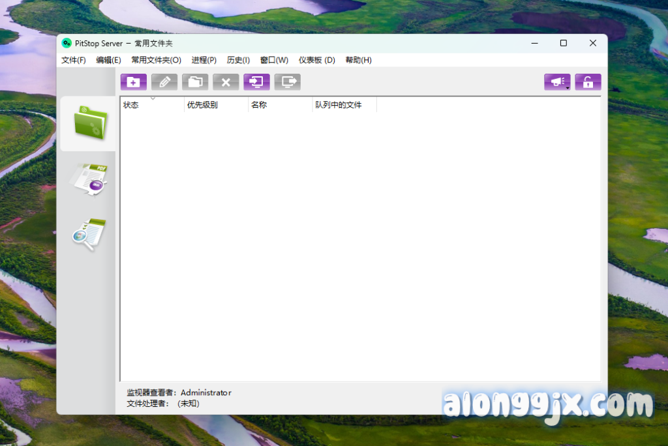Click the pencil edit hot folder icon
The width and height of the screenshot is (668, 446).
tap(164, 82)
